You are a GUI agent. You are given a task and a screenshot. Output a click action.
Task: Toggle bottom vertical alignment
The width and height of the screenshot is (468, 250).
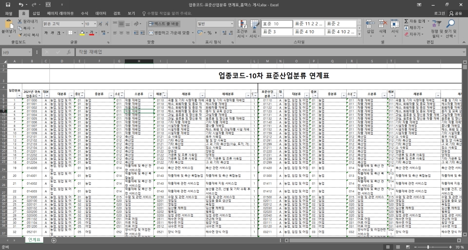[128, 24]
